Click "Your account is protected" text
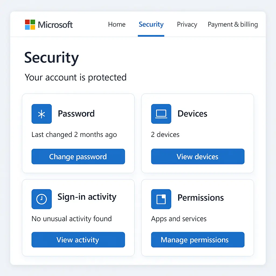 coord(75,77)
